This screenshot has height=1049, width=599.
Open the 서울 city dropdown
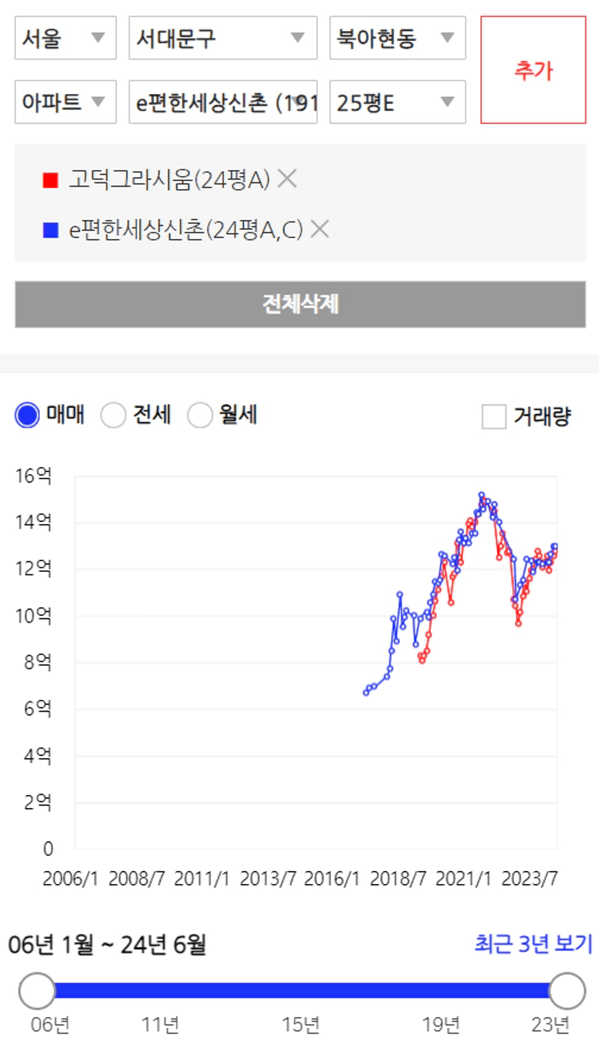point(65,38)
